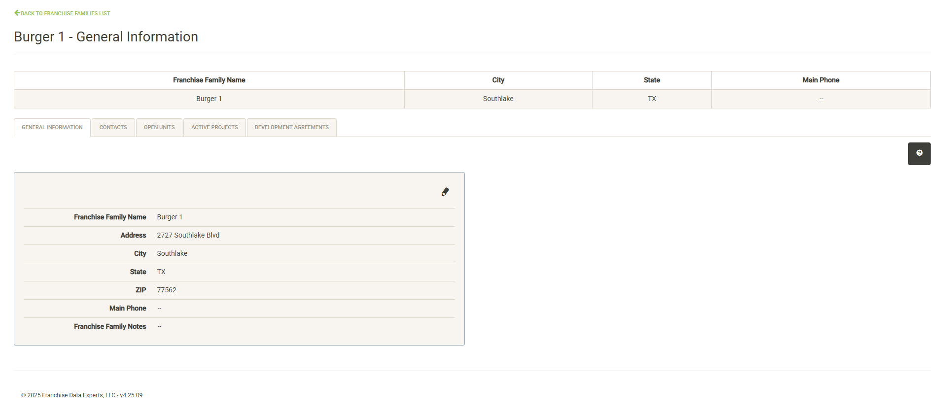The height and width of the screenshot is (416, 944).
Task: View the Active Projects tab
Action: point(214,128)
